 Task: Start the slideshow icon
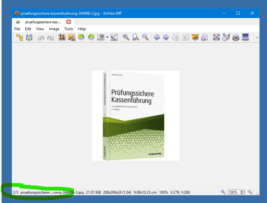195,37
